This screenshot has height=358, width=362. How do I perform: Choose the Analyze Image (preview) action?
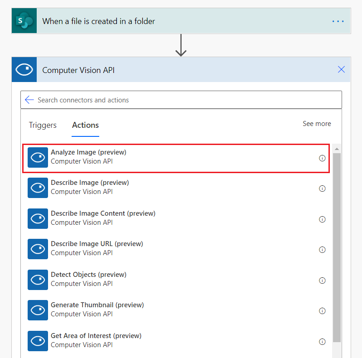click(88, 157)
